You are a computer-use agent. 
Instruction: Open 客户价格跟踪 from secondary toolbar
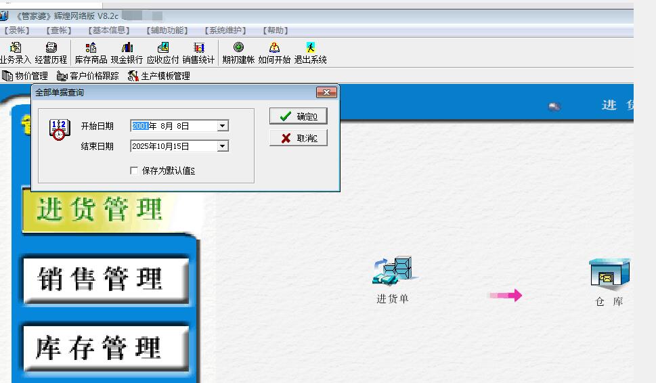88,76
